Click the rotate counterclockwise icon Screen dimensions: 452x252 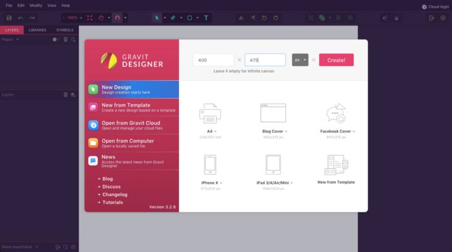click(264, 18)
